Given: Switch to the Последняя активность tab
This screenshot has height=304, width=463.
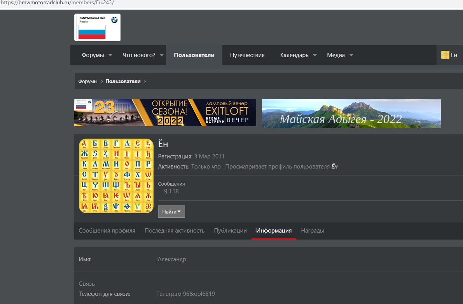Looking at the screenshot, I should [x=175, y=231].
